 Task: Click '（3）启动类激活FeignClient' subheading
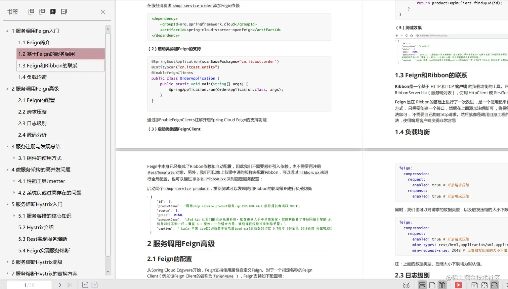point(174,129)
